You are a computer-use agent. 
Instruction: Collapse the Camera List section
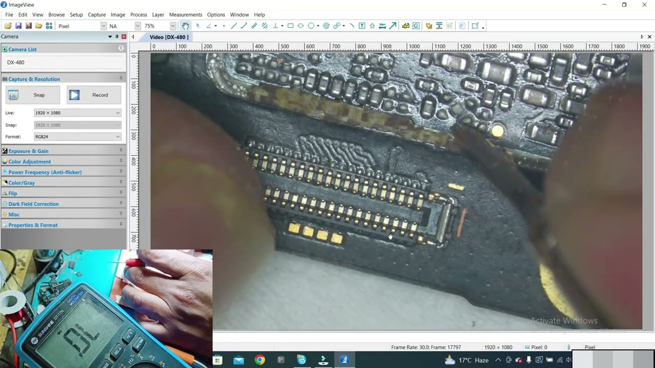(x=121, y=48)
